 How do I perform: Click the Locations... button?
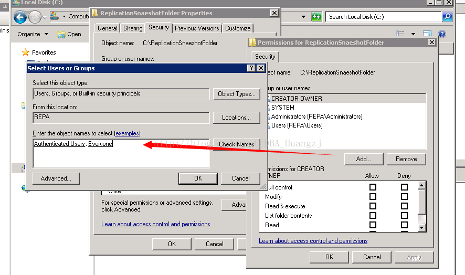click(237, 118)
